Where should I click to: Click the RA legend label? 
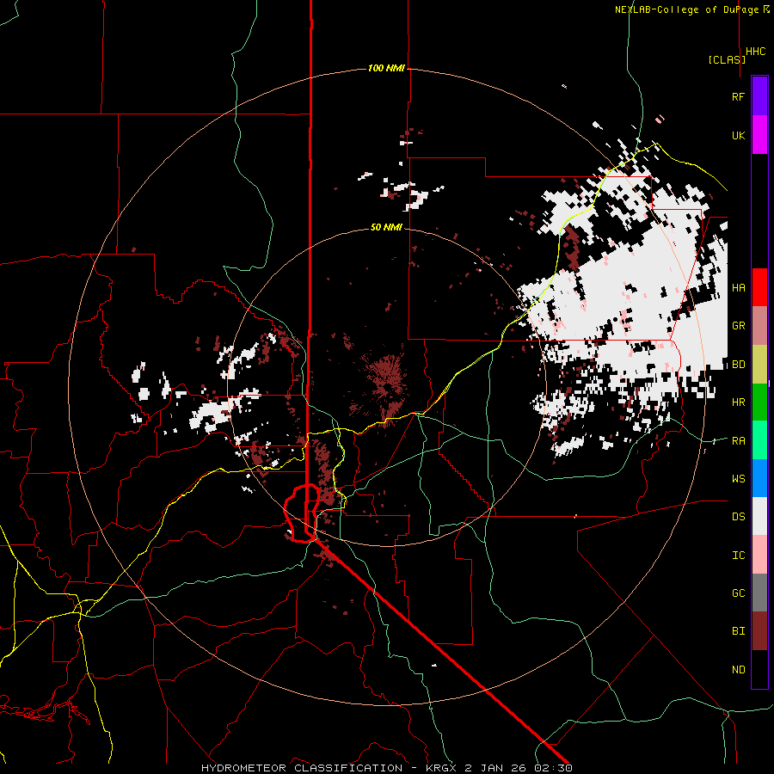[738, 441]
